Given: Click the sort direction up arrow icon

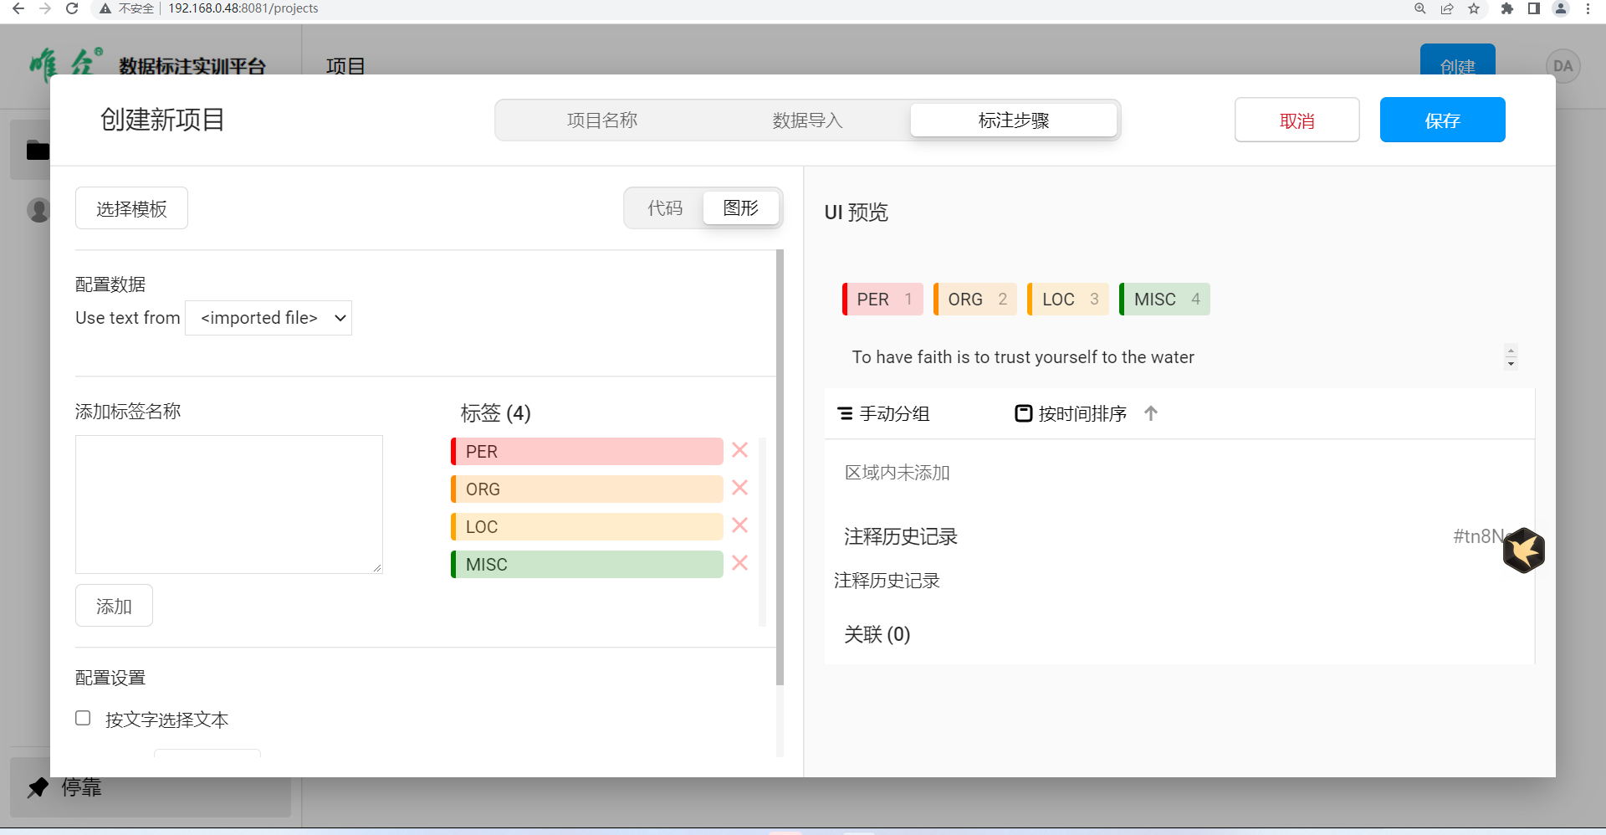Looking at the screenshot, I should point(1151,413).
